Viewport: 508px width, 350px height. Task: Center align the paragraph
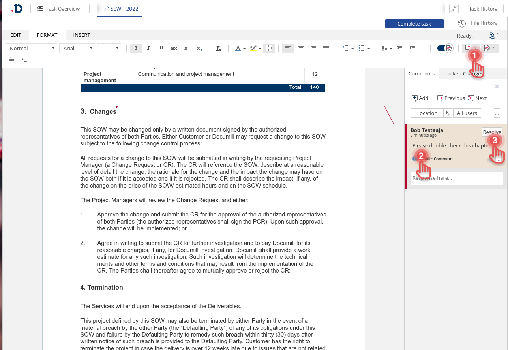click(x=301, y=48)
